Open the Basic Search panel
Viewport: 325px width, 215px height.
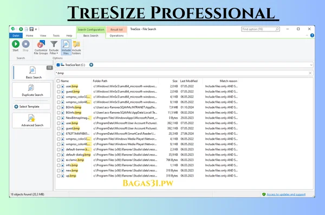click(33, 73)
